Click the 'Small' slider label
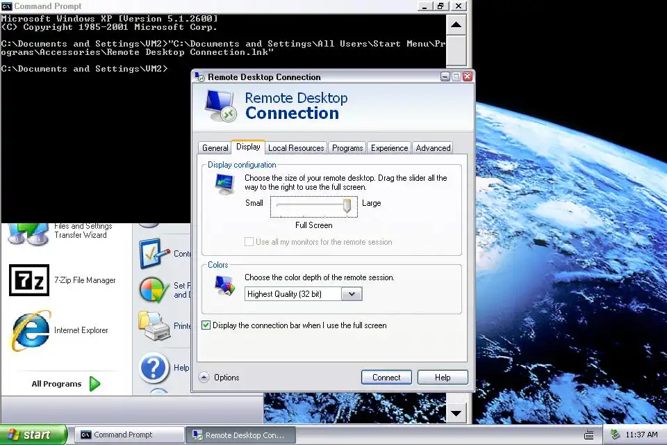 pyautogui.click(x=254, y=203)
